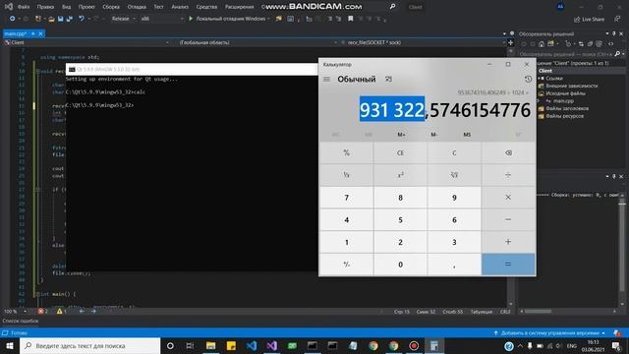
Task: Open the recv_file function dropdown
Action: tap(423, 42)
